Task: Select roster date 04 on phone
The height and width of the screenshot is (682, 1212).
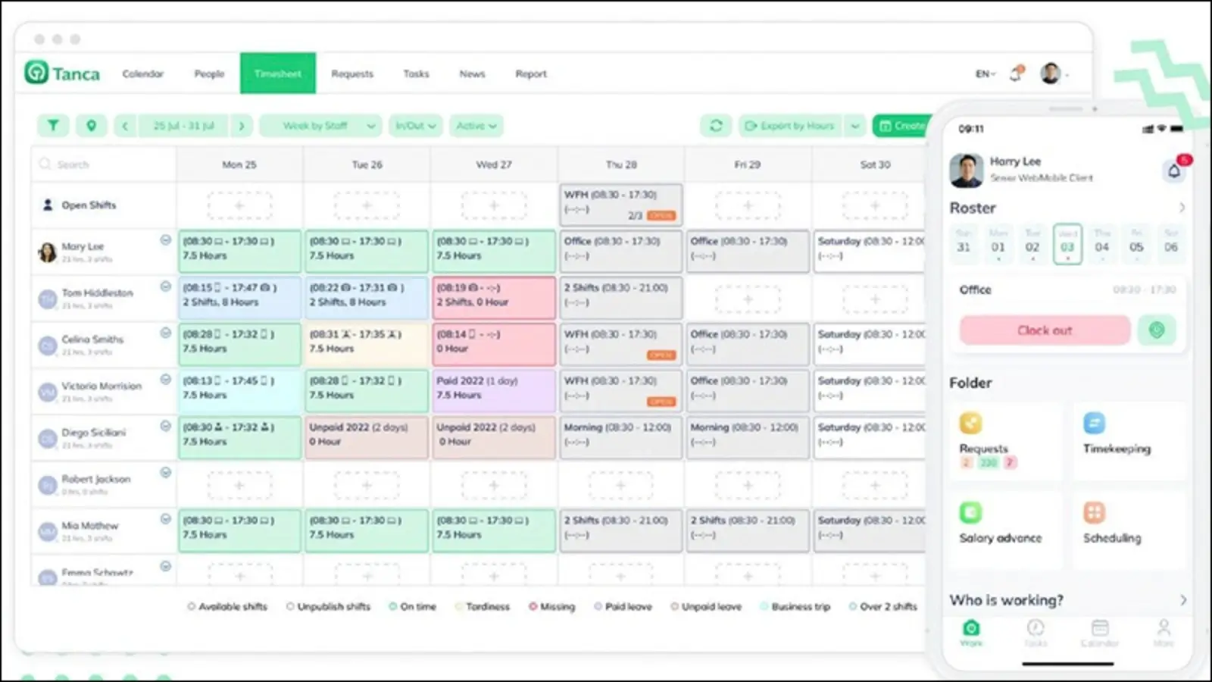Action: pyautogui.click(x=1102, y=243)
